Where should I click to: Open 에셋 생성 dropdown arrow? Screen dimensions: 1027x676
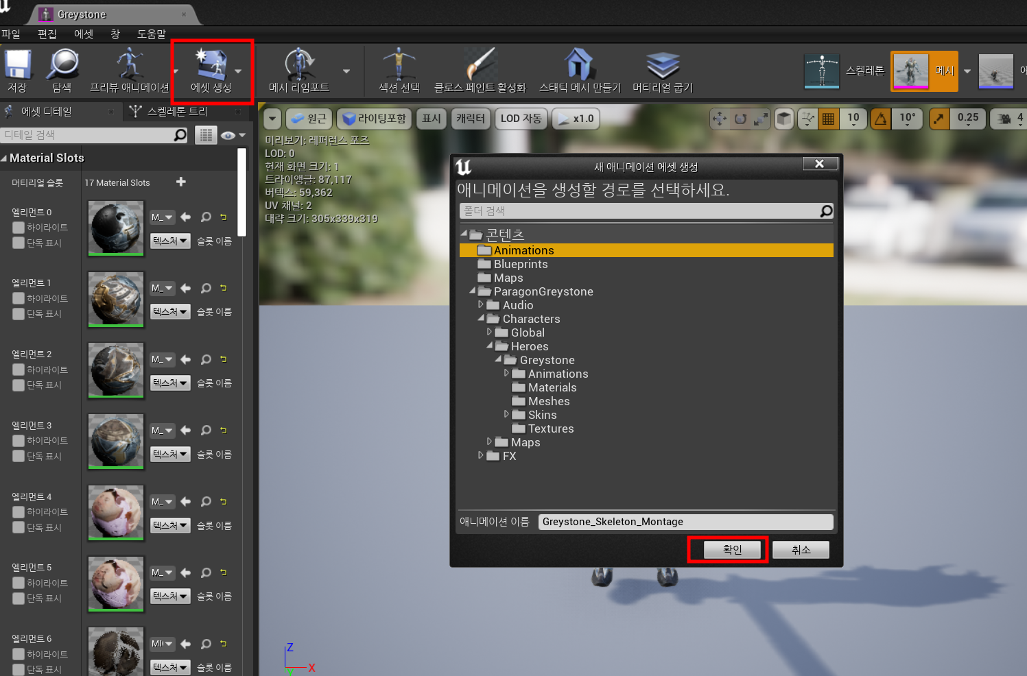238,71
